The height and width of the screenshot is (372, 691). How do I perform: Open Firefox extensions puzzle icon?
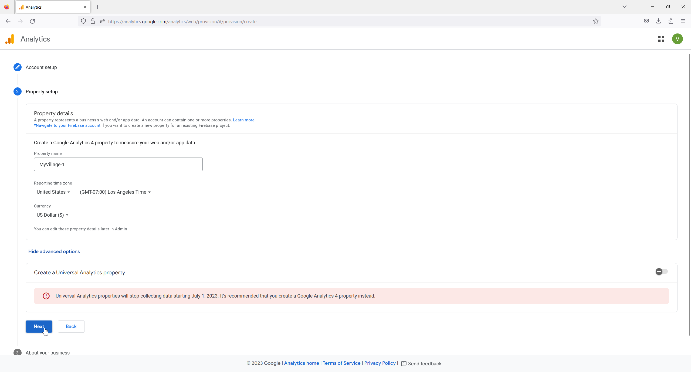point(671,21)
